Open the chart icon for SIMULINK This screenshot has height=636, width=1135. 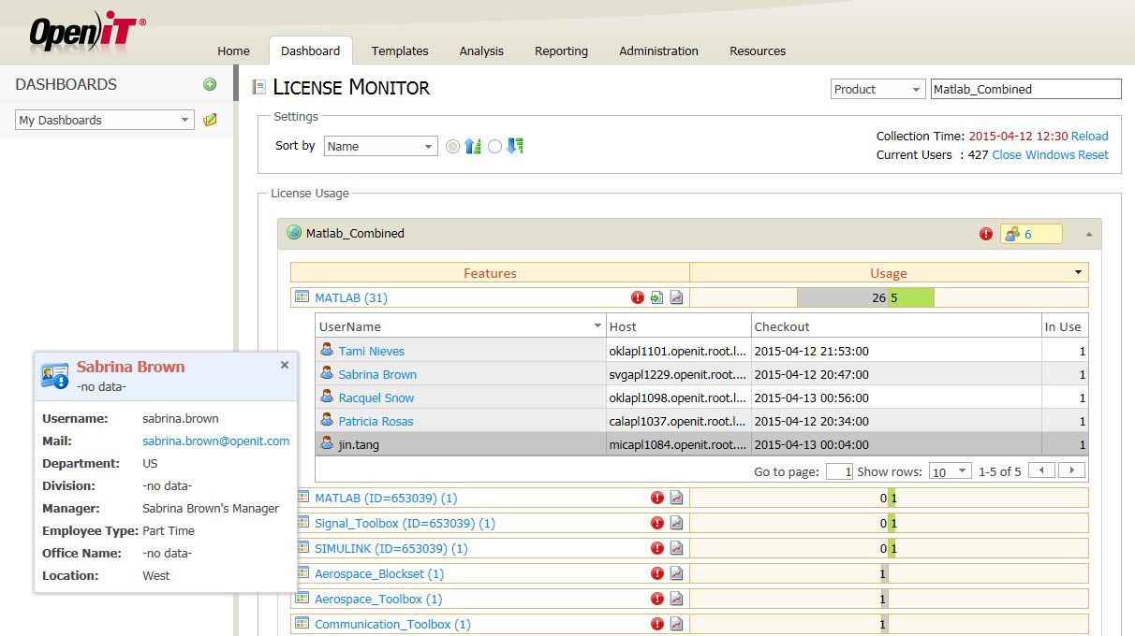[677, 548]
